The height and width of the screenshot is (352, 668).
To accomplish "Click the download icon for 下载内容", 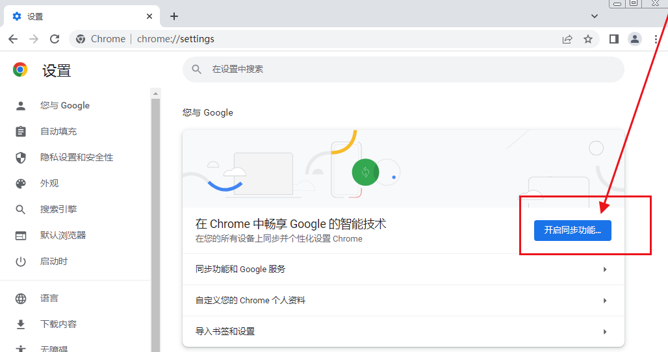I will point(20,324).
